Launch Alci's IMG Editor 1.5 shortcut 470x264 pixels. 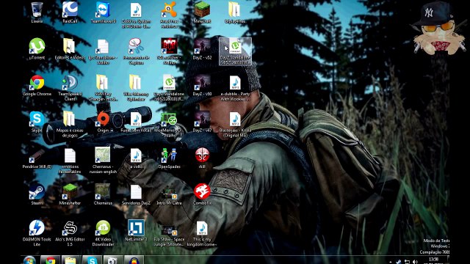tap(70, 233)
